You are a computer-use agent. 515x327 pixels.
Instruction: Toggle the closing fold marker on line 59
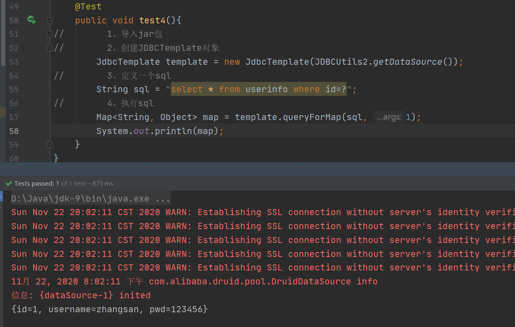click(50, 144)
